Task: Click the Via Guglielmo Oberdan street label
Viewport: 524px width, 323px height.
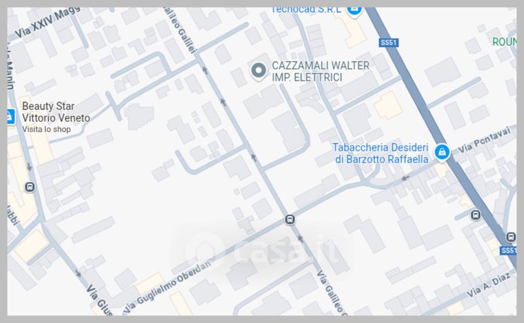Action: coord(168,288)
